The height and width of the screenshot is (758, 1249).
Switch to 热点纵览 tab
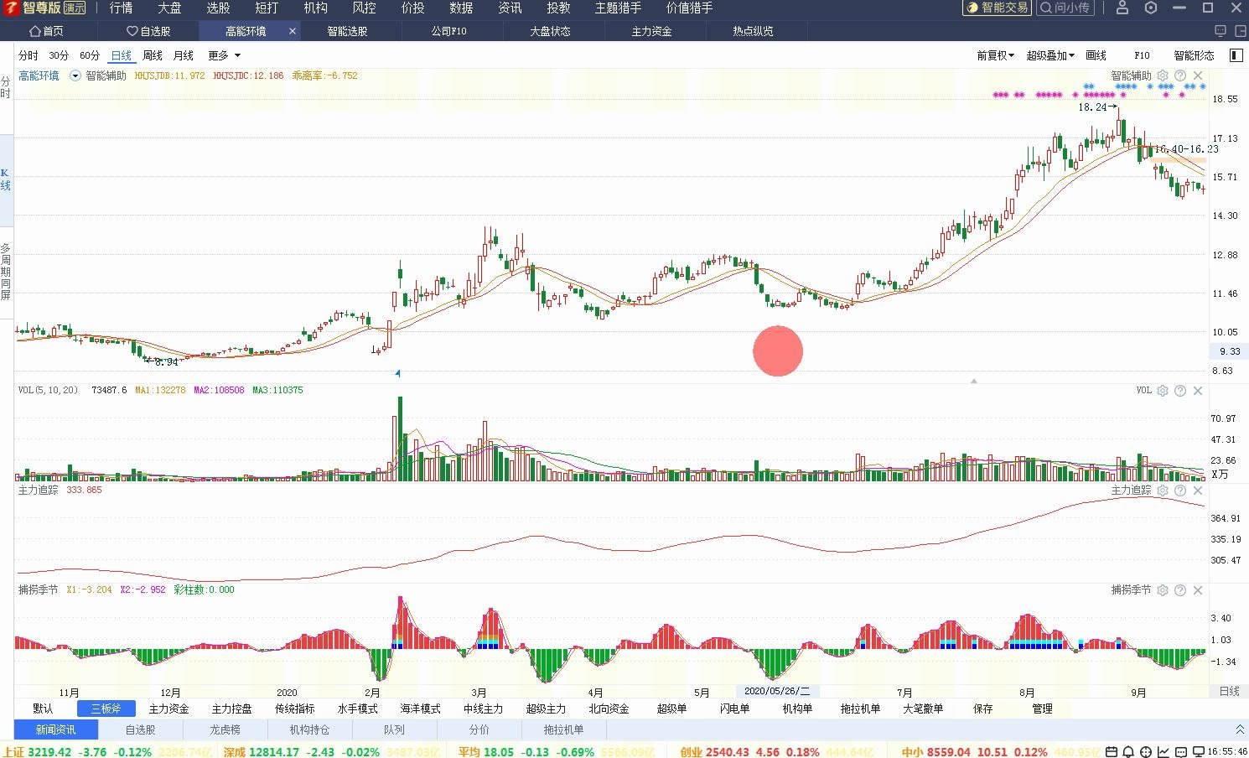coord(753,31)
